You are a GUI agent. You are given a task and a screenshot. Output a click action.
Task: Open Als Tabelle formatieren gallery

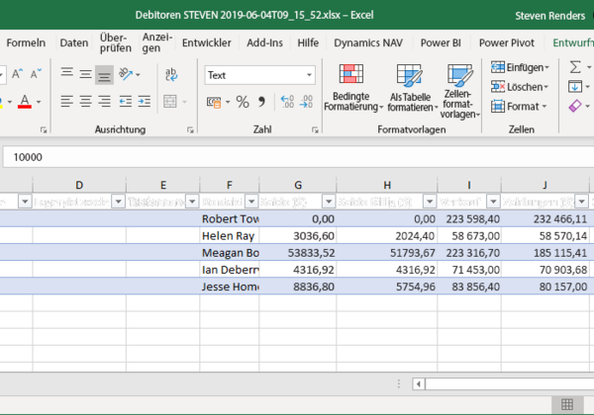tap(410, 77)
